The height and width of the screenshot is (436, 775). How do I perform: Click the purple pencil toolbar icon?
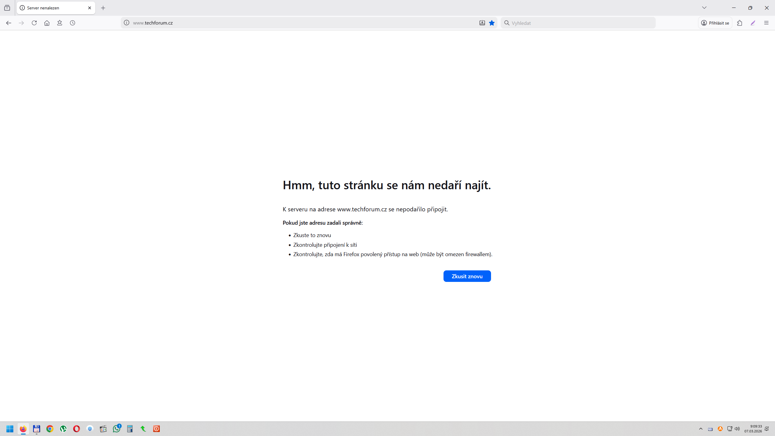753,23
